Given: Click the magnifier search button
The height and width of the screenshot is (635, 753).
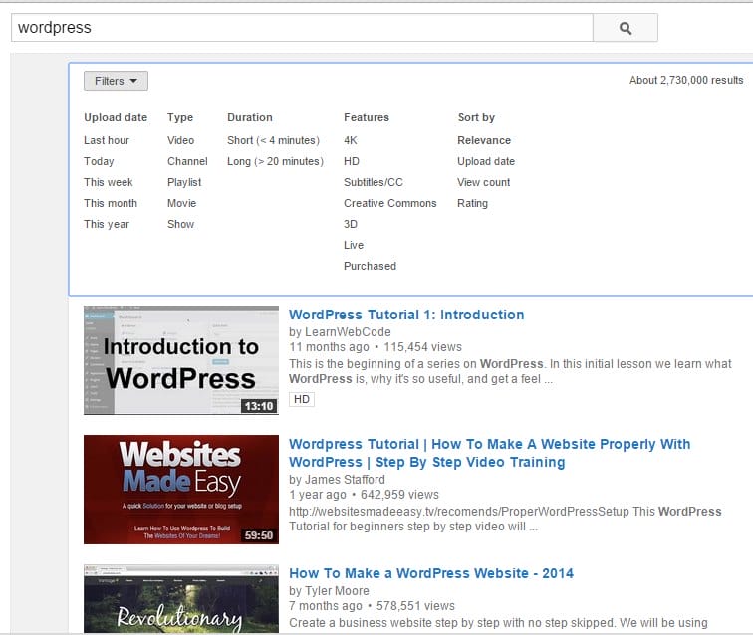Looking at the screenshot, I should pyautogui.click(x=625, y=28).
